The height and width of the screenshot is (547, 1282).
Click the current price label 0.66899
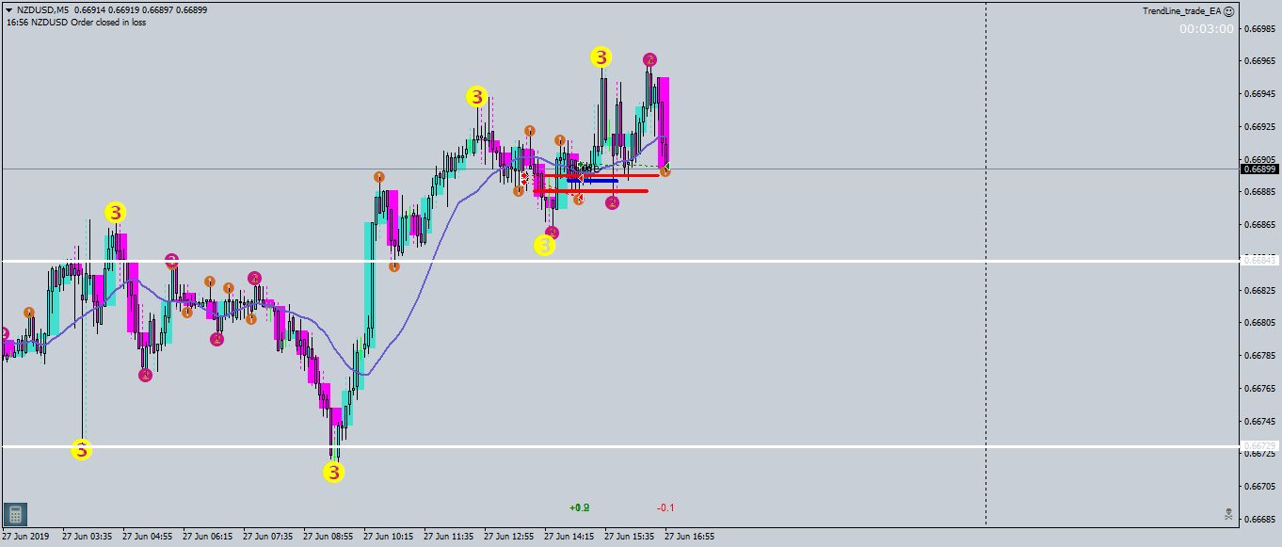tap(1259, 169)
